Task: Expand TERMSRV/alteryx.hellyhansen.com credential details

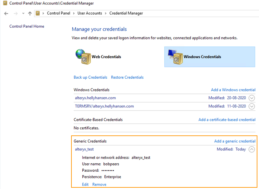Action: (x=251, y=106)
